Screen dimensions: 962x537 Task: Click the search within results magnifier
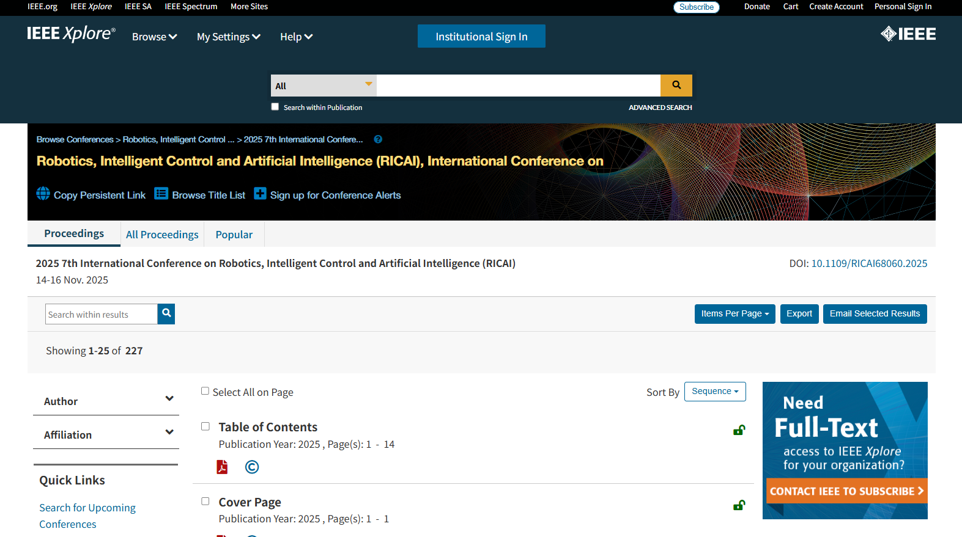point(166,313)
